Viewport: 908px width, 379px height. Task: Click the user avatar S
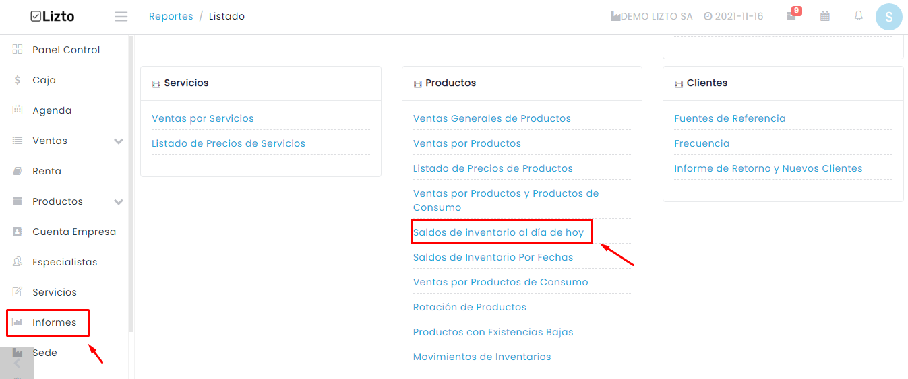click(888, 17)
